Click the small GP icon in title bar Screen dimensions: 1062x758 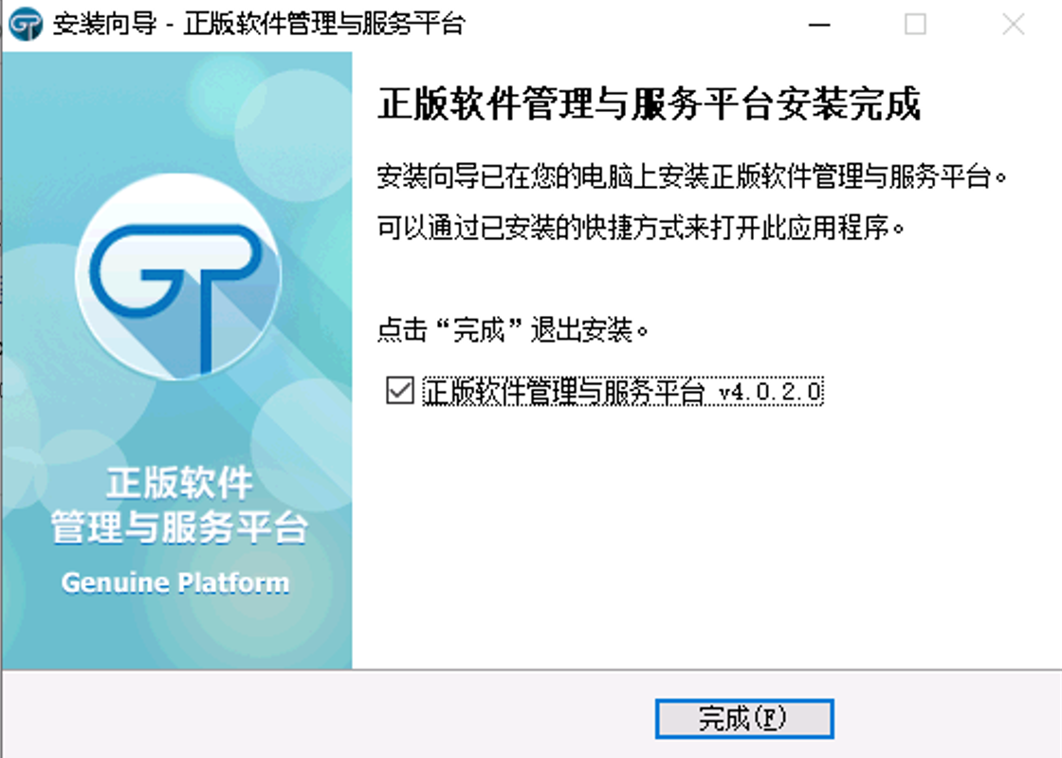click(x=25, y=25)
